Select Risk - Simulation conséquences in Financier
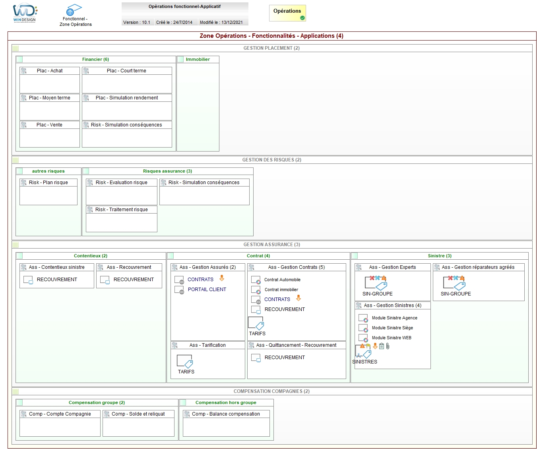Viewport: 537px width, 449px height. point(126,125)
